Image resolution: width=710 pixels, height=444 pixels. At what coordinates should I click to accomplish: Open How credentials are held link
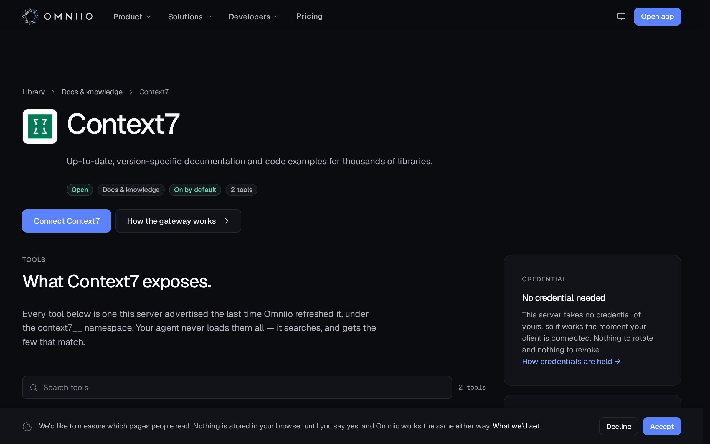pos(571,362)
